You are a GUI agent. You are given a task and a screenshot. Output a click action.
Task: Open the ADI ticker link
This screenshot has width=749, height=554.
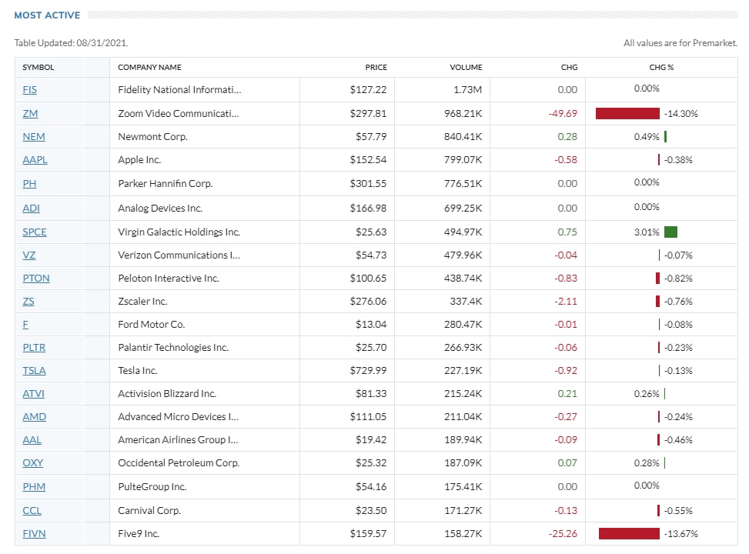coord(31,209)
